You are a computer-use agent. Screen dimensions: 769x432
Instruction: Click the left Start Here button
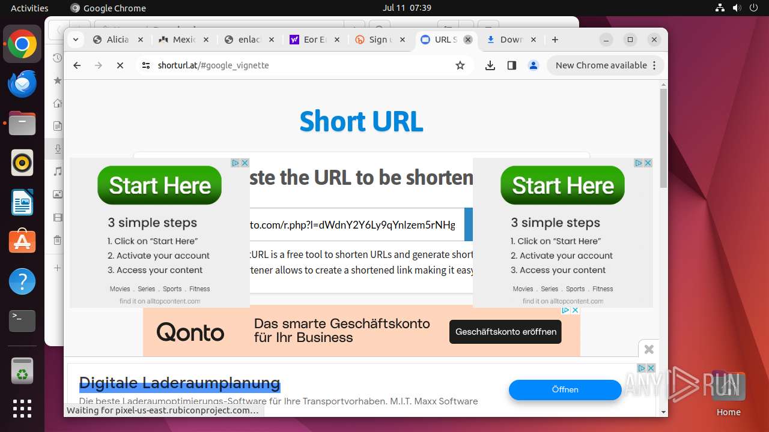tap(160, 185)
